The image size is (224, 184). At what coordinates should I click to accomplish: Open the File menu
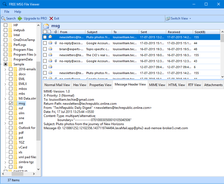click(7, 12)
